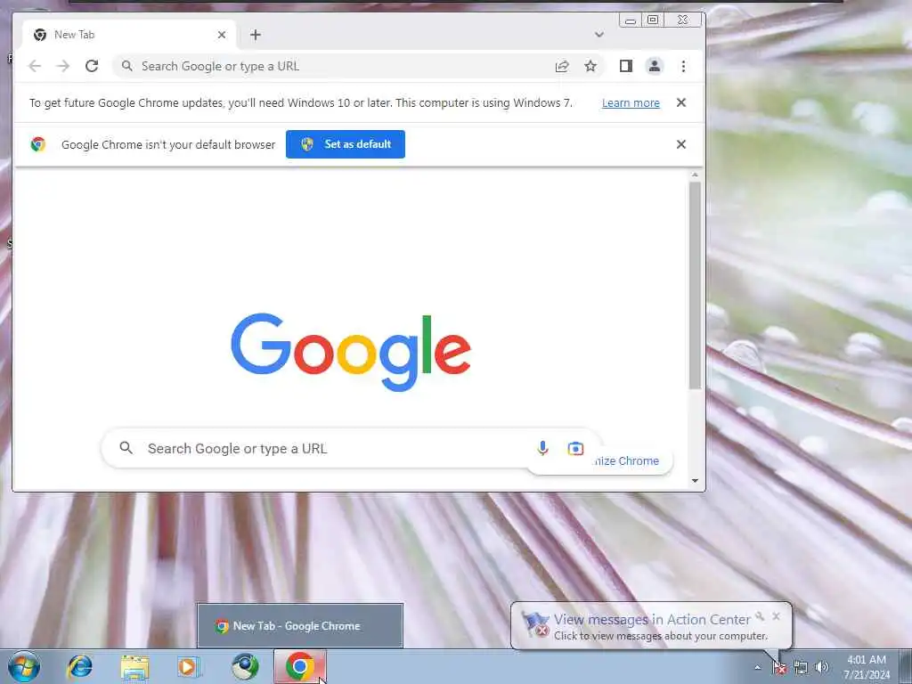Open a new tab with plus button

[256, 35]
